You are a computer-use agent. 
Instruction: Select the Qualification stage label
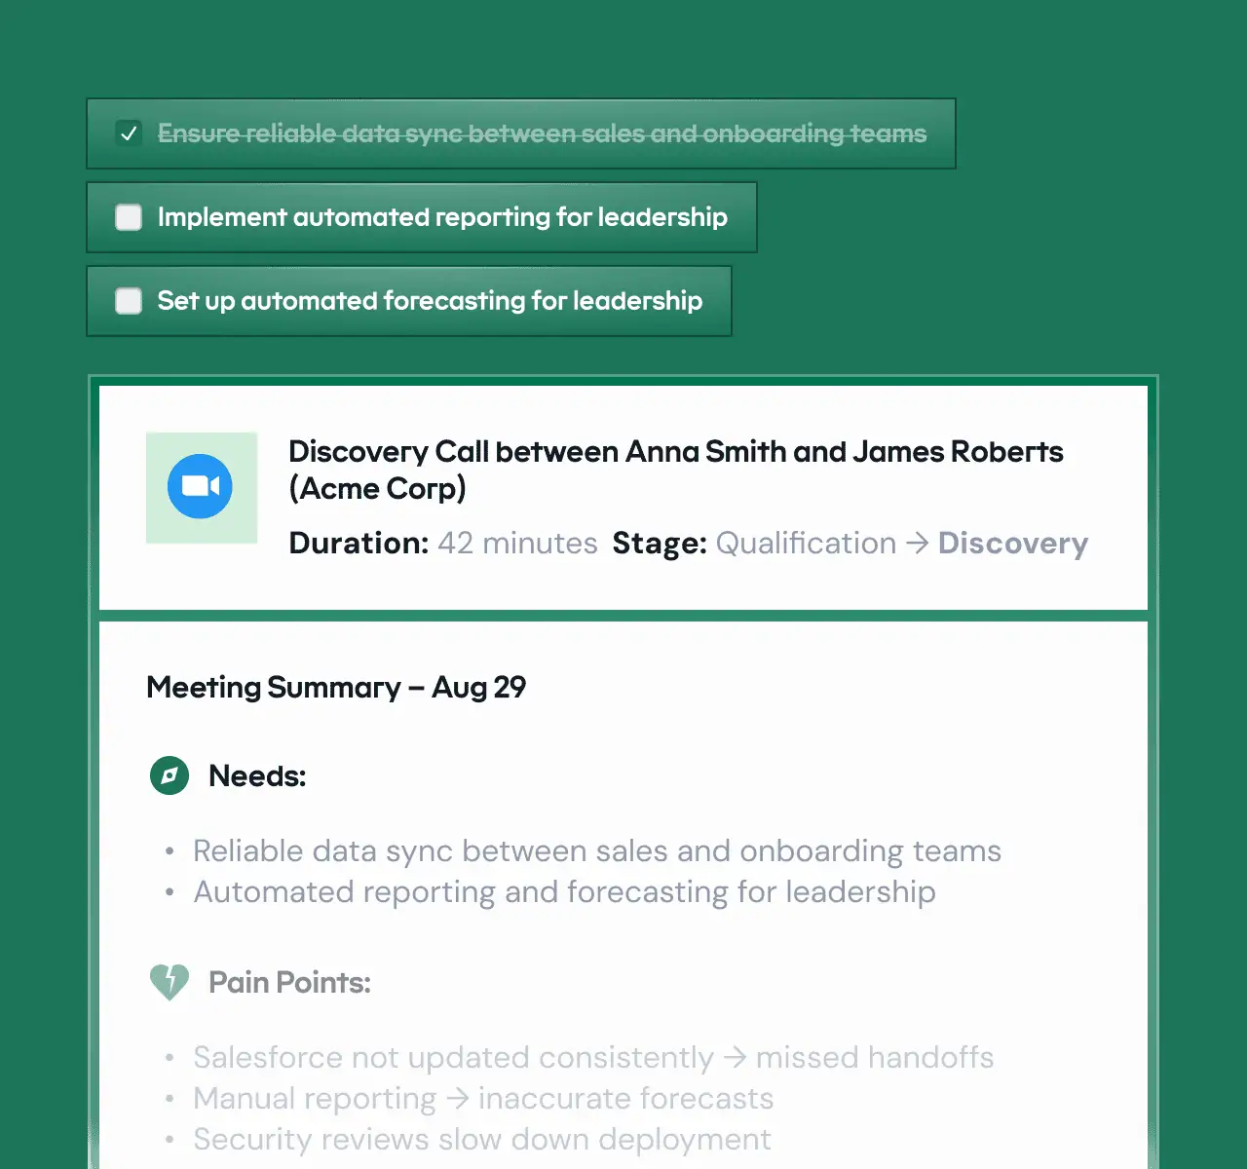[806, 544]
